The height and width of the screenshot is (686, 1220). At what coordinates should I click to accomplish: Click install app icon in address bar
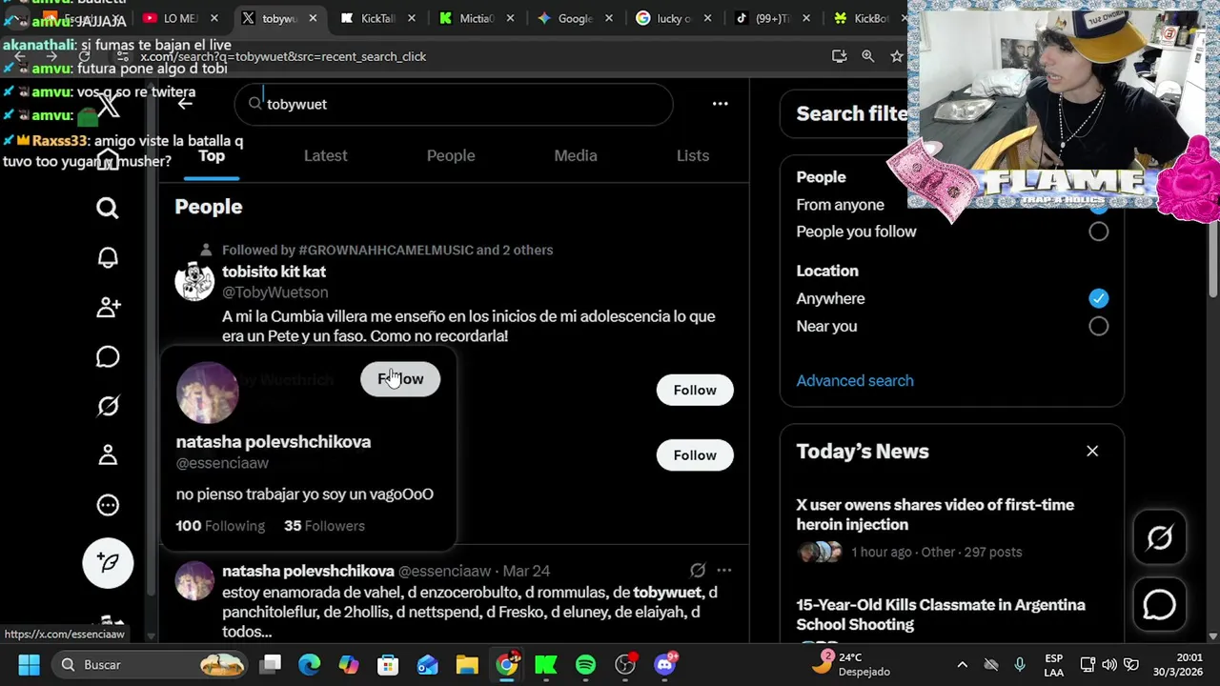tap(839, 56)
